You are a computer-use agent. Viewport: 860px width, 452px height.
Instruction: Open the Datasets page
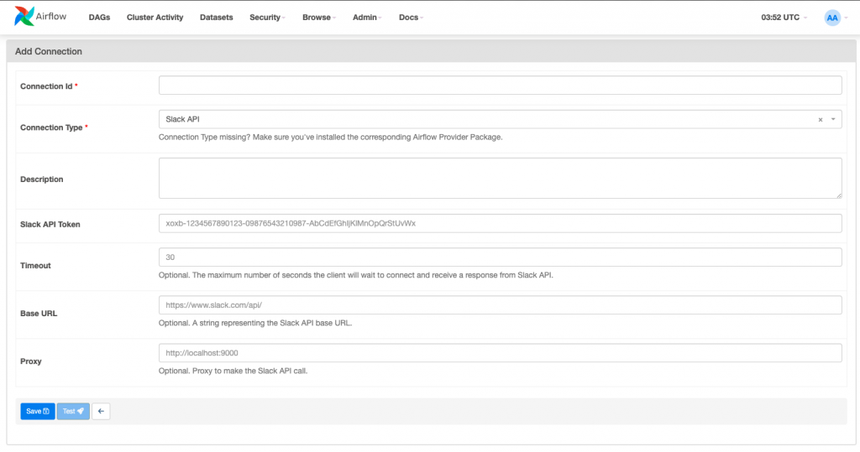coord(216,18)
